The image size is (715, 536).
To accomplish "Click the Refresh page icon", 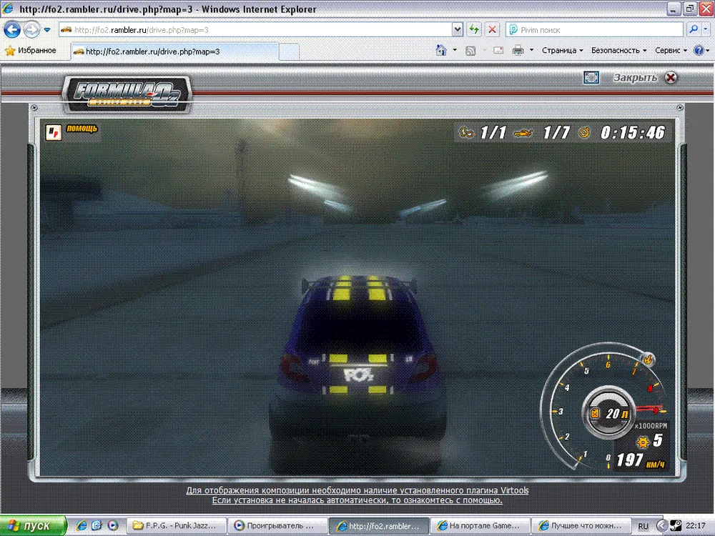I will (x=473, y=30).
